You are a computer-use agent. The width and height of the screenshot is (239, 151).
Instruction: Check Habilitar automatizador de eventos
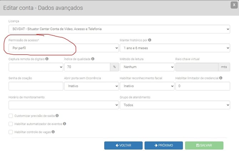pyautogui.click(x=10, y=124)
